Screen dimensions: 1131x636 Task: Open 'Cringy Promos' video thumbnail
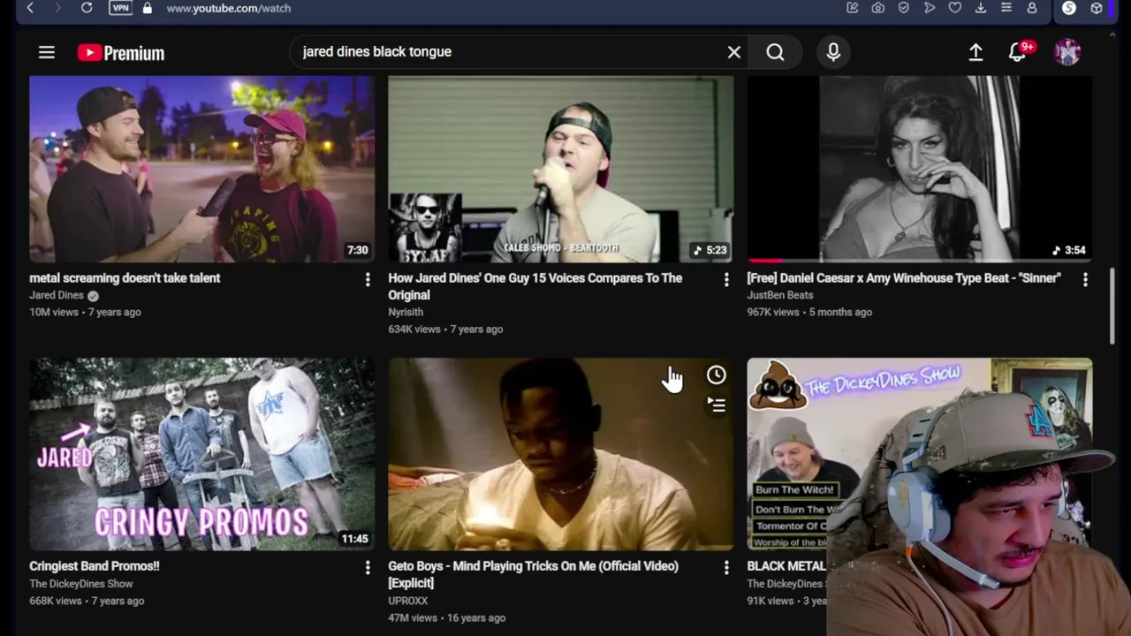(201, 454)
